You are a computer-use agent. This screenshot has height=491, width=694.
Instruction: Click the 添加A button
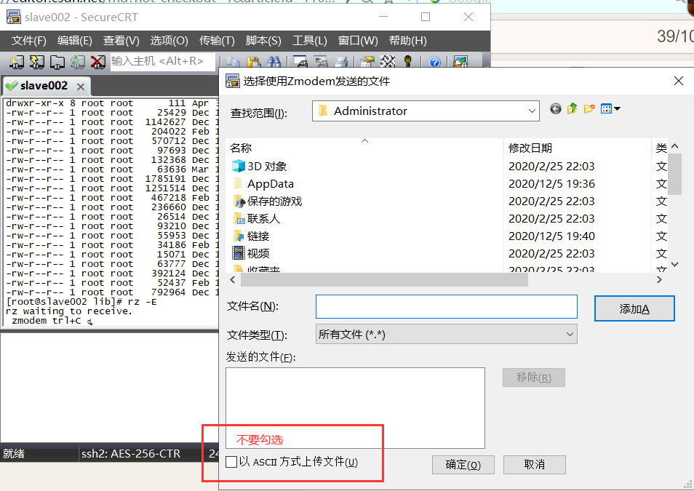pos(634,308)
